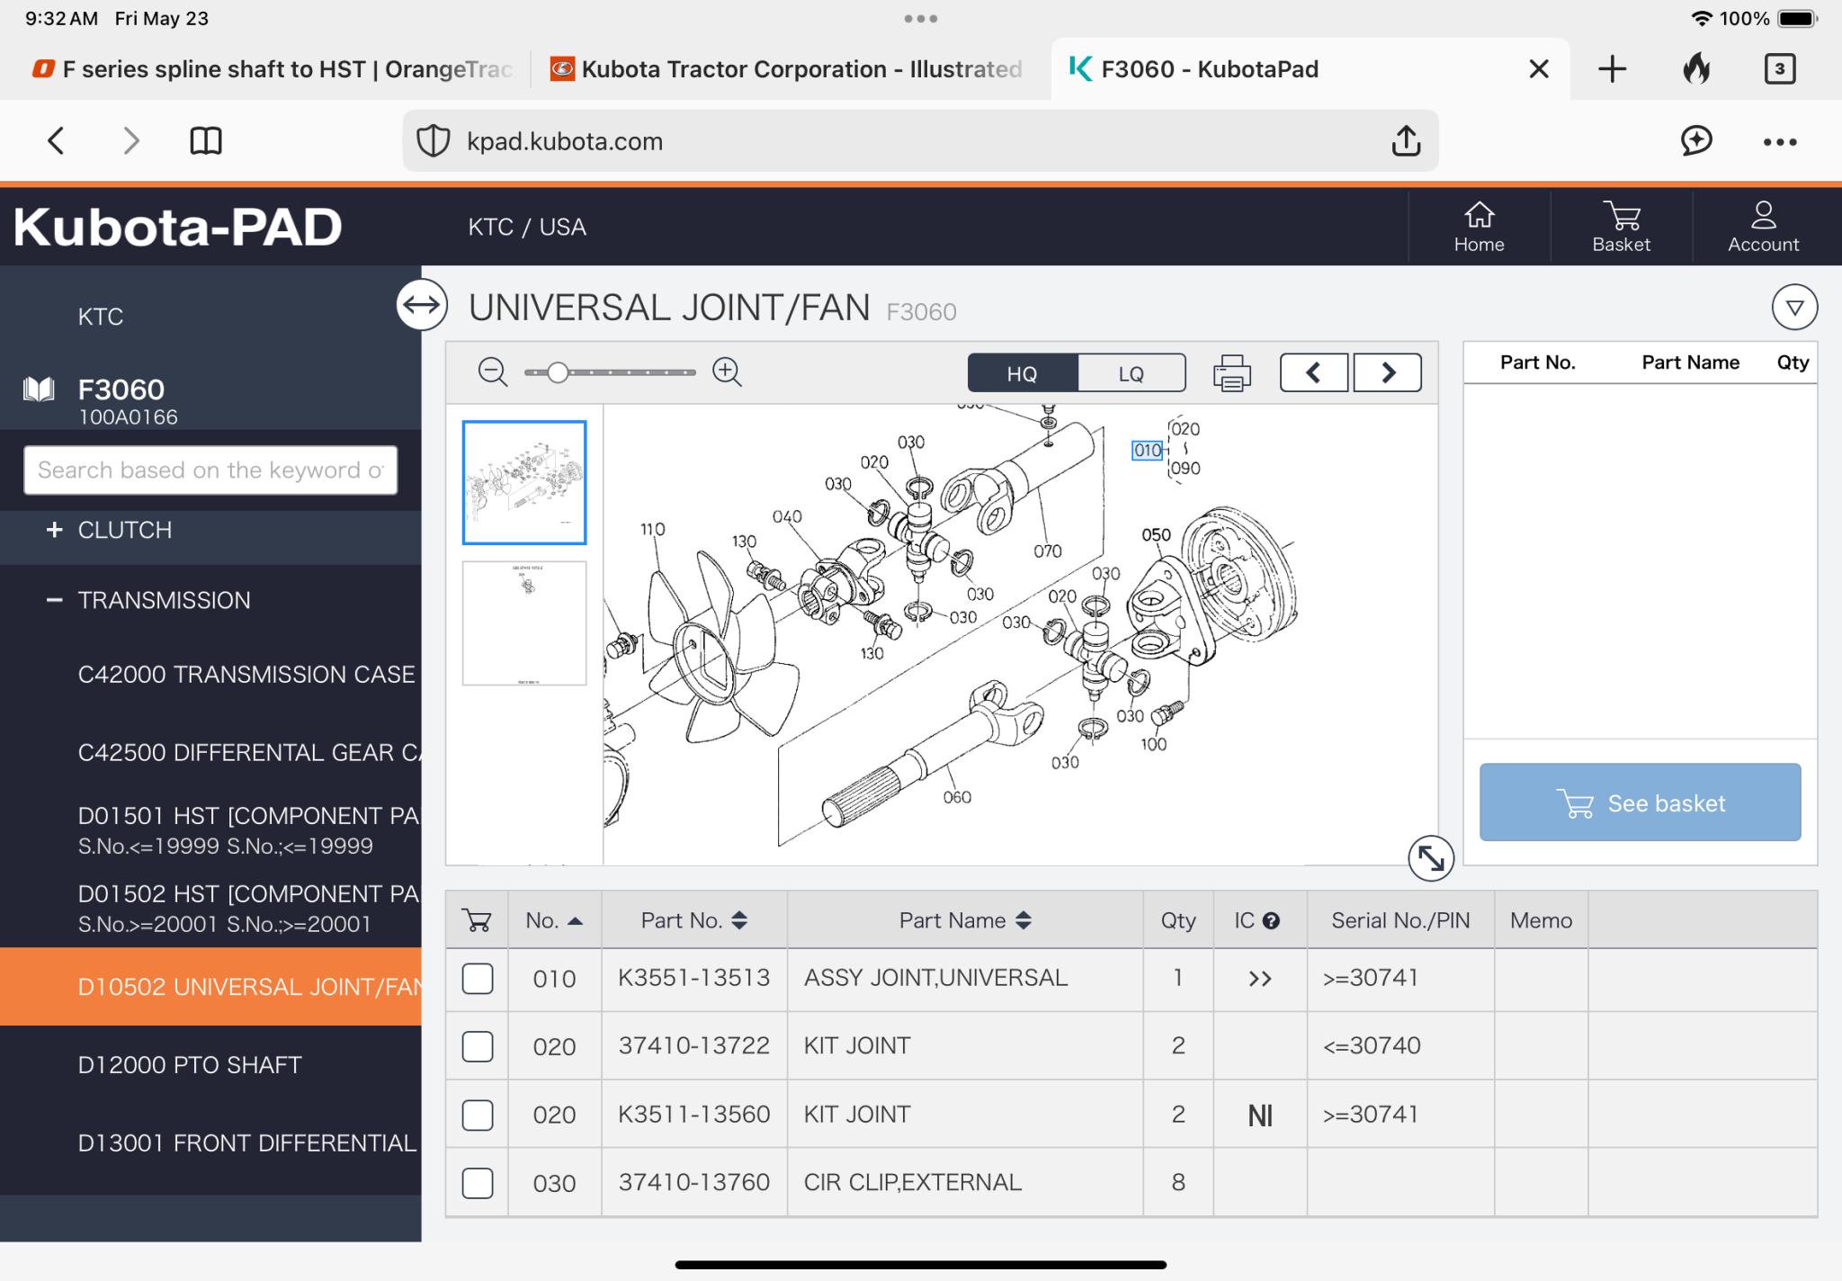Close the F3060 - KubotaPad tab
The height and width of the screenshot is (1281, 1842).
(x=1539, y=69)
